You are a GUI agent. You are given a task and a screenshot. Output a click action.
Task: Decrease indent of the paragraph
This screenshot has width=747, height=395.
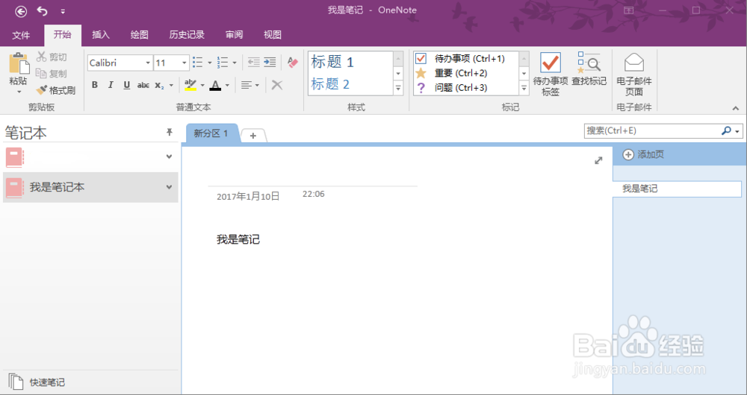pyautogui.click(x=254, y=63)
